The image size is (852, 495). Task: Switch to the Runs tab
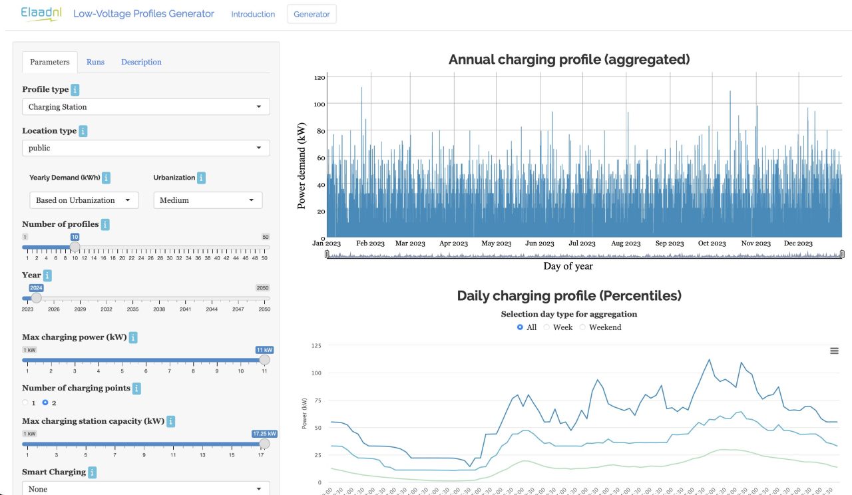point(95,62)
